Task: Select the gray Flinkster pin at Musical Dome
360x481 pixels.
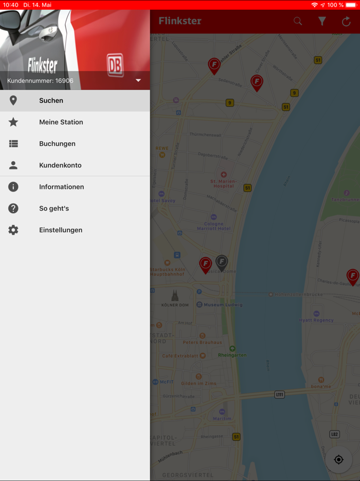Action: click(x=222, y=263)
